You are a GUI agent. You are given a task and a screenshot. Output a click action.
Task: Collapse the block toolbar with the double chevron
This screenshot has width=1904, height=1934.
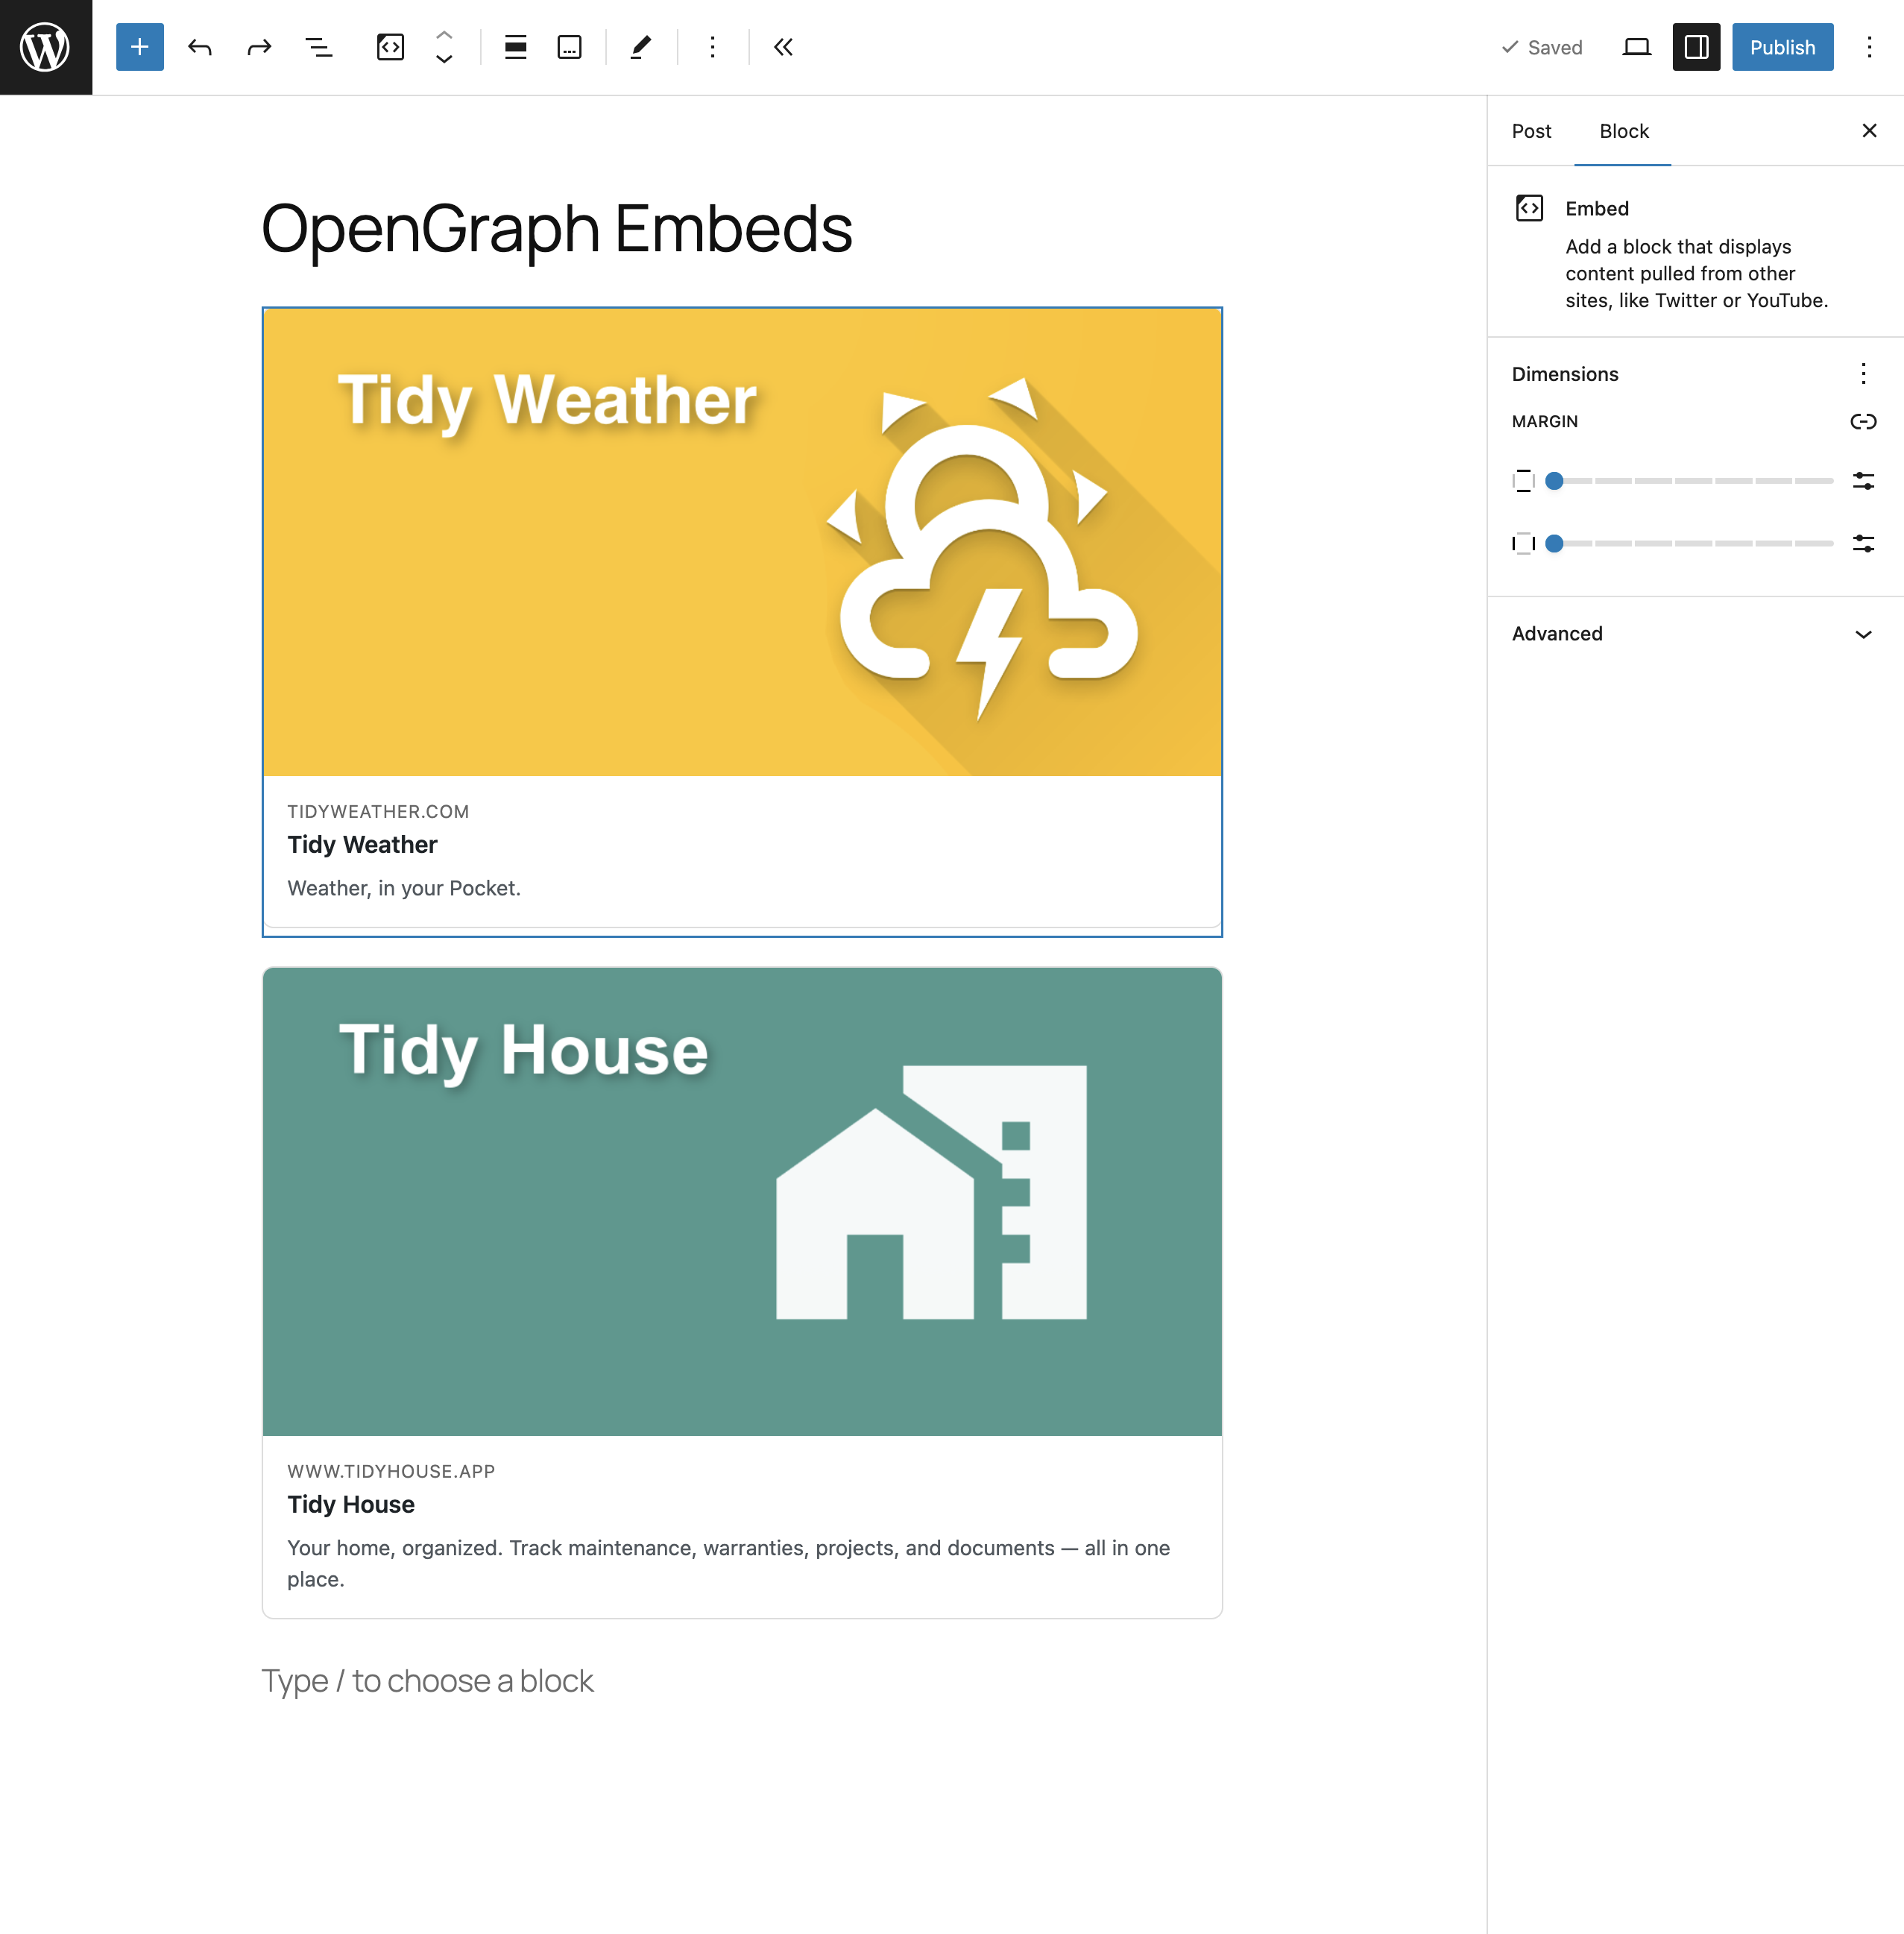(x=783, y=47)
